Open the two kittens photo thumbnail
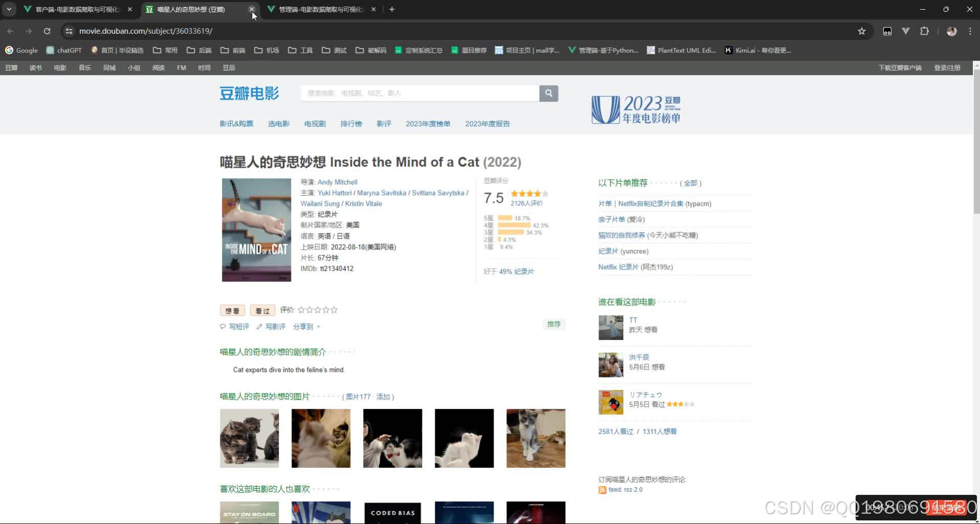The height and width of the screenshot is (524, 980). [x=249, y=438]
